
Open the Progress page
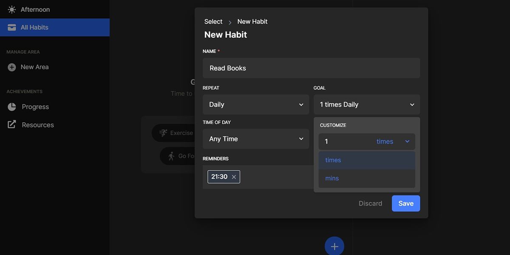[55, 107]
